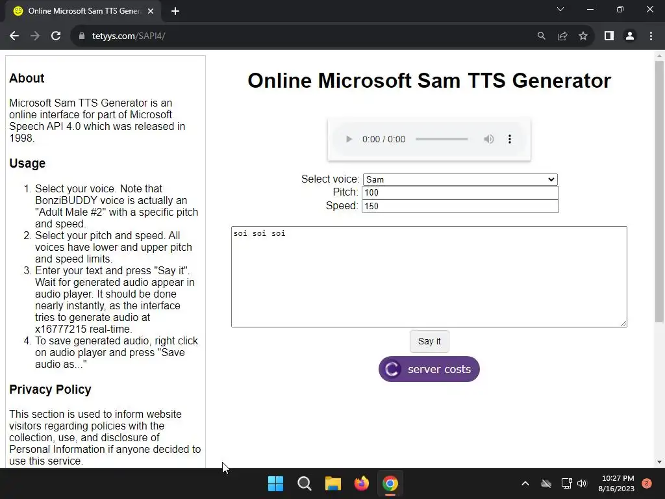Open the Select voice dropdown
The height and width of the screenshot is (499, 665).
(460, 179)
